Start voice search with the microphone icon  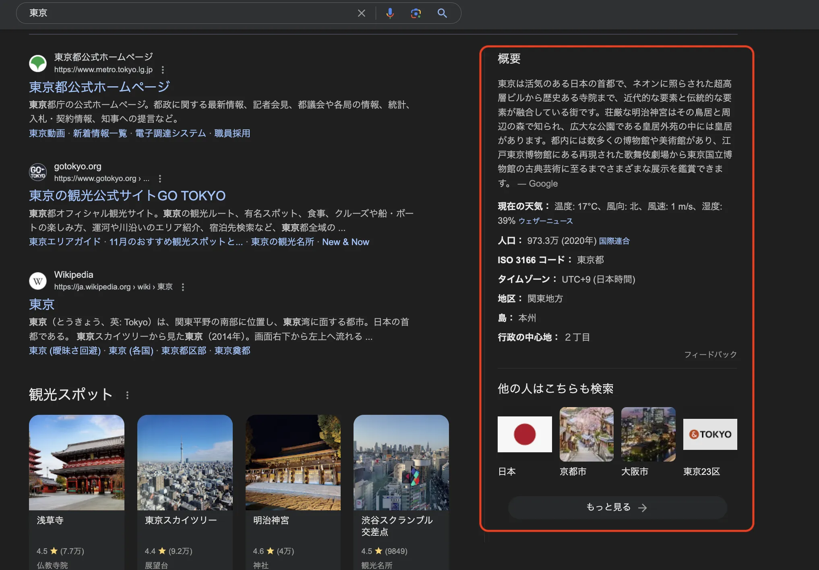click(390, 13)
